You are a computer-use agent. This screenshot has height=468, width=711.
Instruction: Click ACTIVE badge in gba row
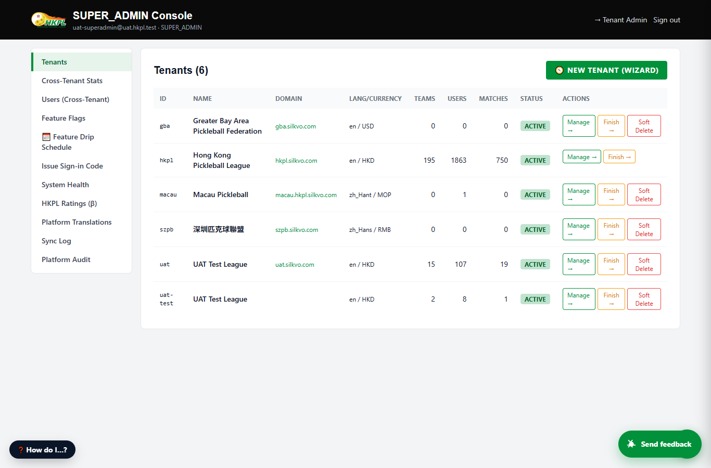point(535,126)
